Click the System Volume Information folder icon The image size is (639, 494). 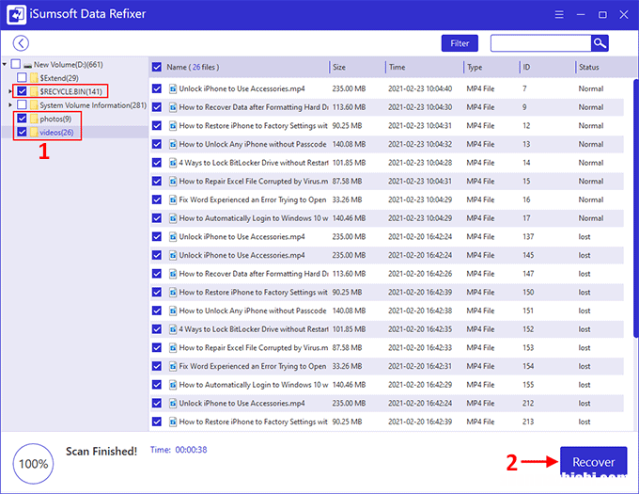(x=34, y=104)
